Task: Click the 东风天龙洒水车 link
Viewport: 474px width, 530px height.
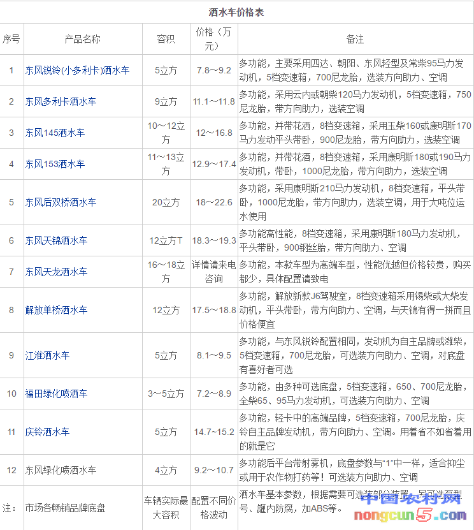Action: click(x=56, y=272)
